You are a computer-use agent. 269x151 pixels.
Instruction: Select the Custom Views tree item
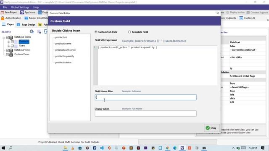click(x=21, y=54)
